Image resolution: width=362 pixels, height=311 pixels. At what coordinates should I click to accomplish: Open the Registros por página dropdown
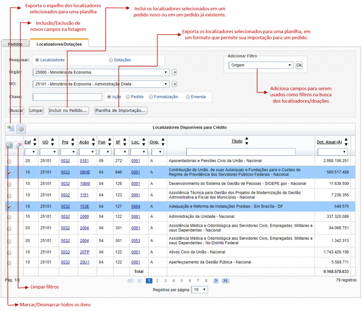click(199, 290)
